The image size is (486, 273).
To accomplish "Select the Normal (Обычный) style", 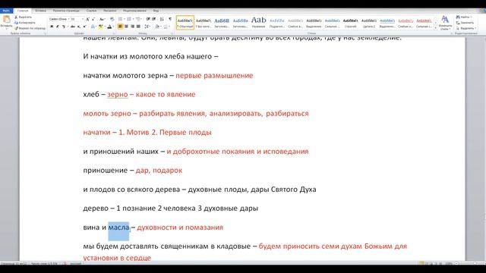I will point(185,23).
